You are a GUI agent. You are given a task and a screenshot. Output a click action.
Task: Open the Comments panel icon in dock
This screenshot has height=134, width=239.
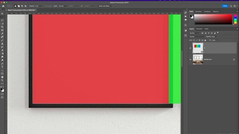pyautogui.click(x=186, y=20)
